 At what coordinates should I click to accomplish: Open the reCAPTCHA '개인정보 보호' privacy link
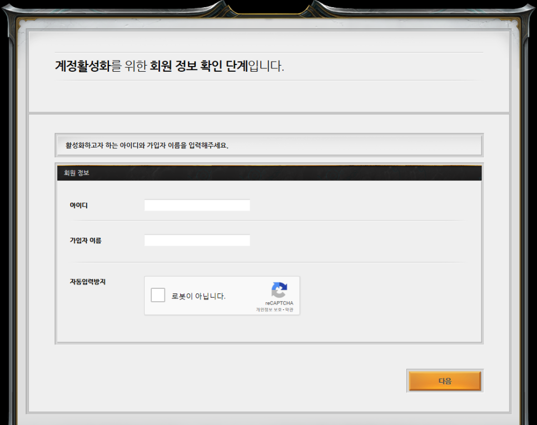[x=268, y=309]
